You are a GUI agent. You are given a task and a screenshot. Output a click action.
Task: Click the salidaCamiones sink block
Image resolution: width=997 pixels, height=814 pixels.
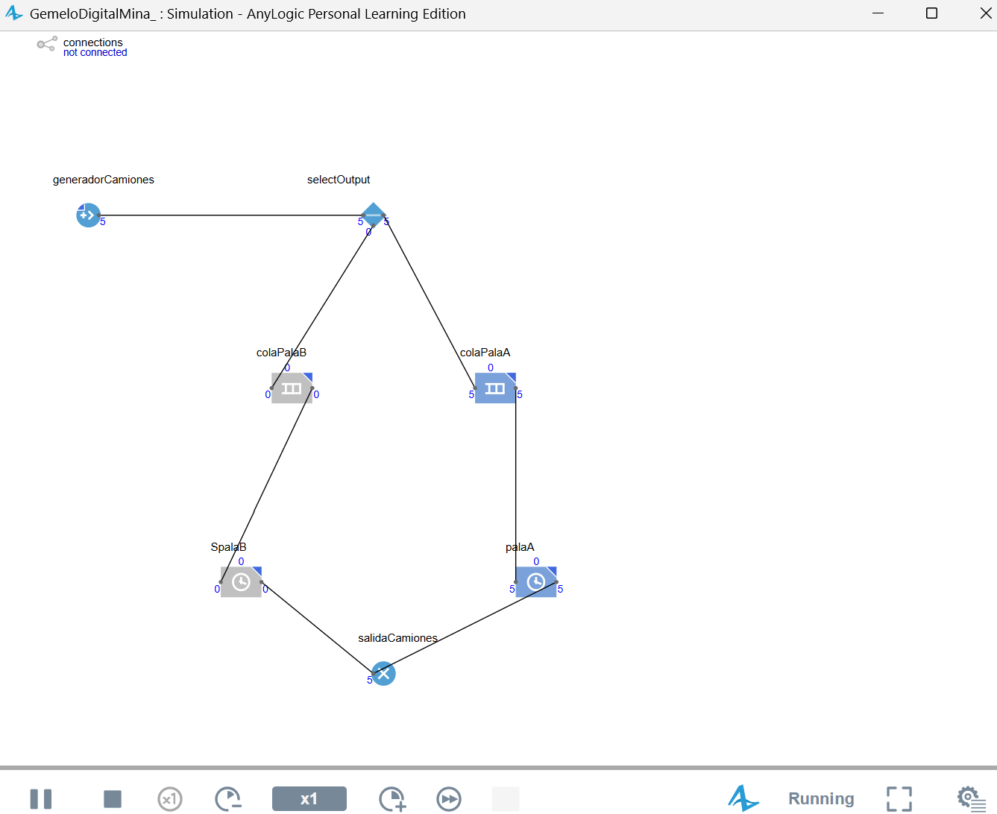pyautogui.click(x=383, y=674)
